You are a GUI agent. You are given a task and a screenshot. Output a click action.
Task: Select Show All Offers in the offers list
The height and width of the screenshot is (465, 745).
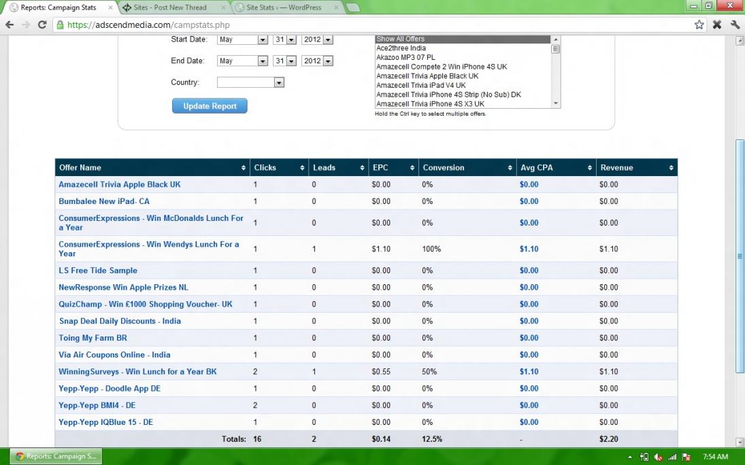(463, 39)
